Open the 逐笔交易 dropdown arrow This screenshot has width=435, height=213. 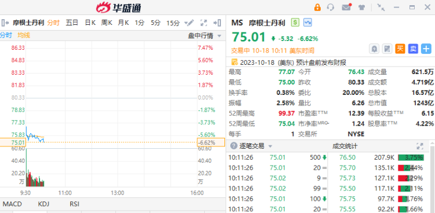click(x=270, y=146)
